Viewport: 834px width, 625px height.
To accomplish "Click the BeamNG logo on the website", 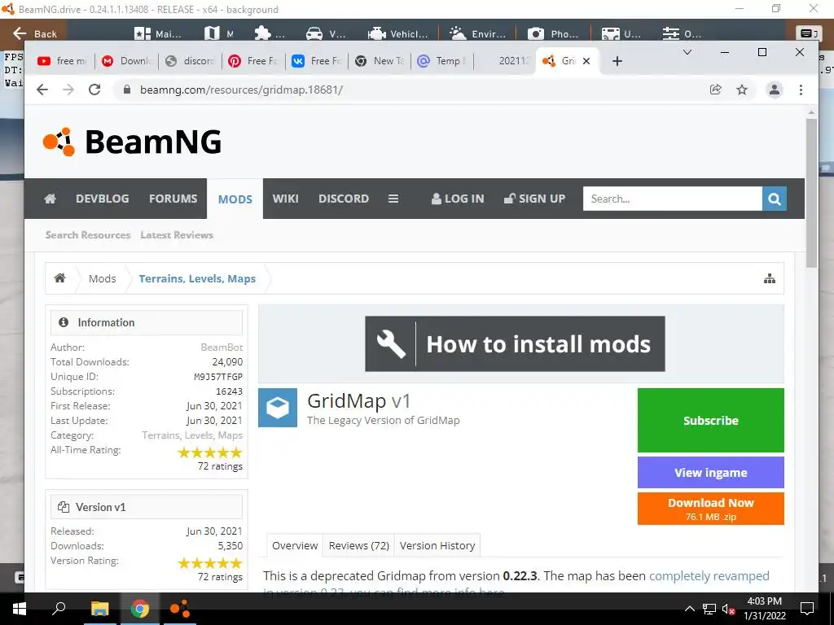I will coord(132,142).
